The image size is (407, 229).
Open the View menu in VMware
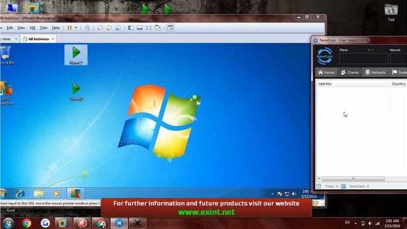pyautogui.click(x=21, y=28)
